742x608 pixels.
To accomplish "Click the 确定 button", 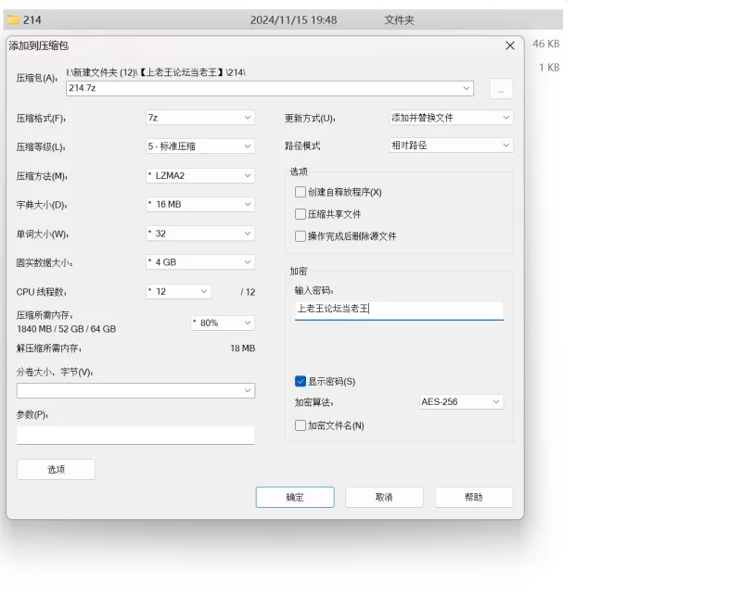I will [295, 498].
